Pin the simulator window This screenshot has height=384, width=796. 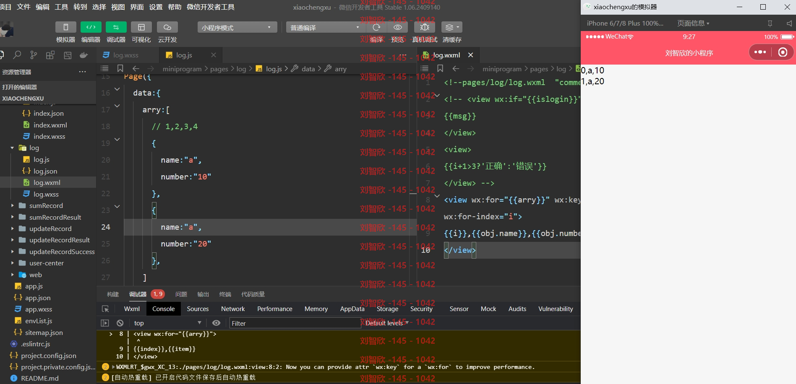pos(770,23)
